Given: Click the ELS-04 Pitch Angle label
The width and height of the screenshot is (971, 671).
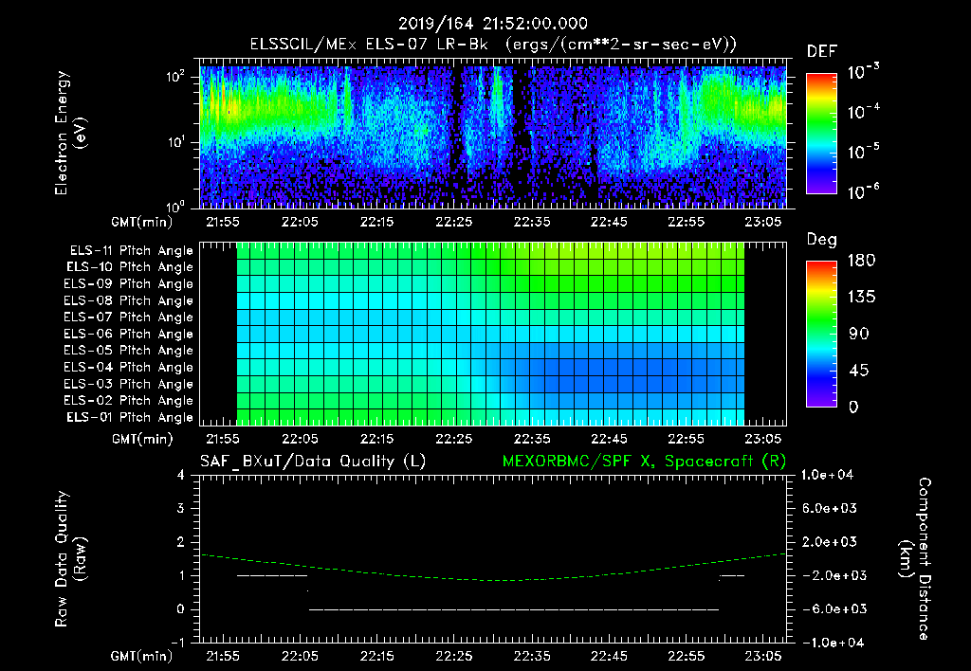Looking at the screenshot, I should [128, 367].
